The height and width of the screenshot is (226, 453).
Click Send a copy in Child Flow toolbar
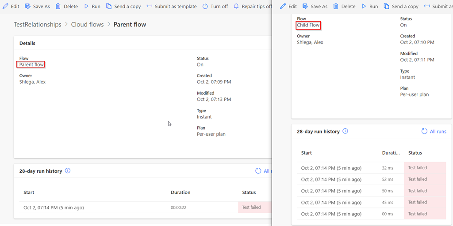(x=386, y=7)
